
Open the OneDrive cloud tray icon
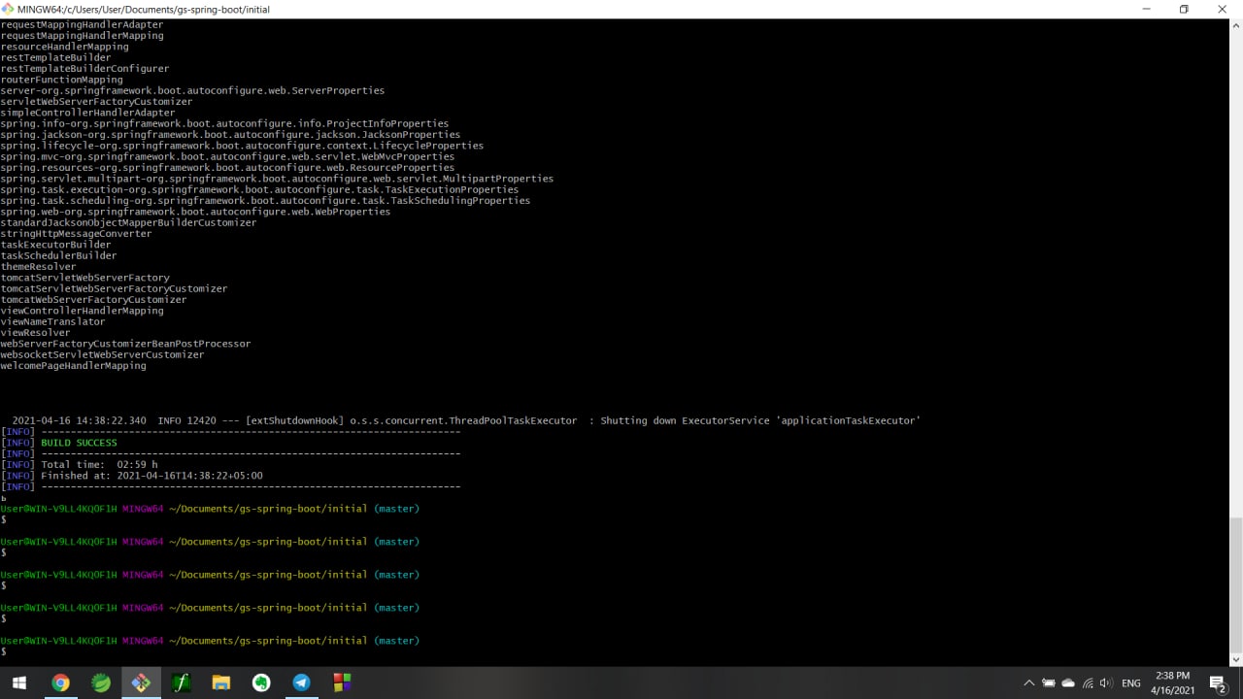(1068, 683)
